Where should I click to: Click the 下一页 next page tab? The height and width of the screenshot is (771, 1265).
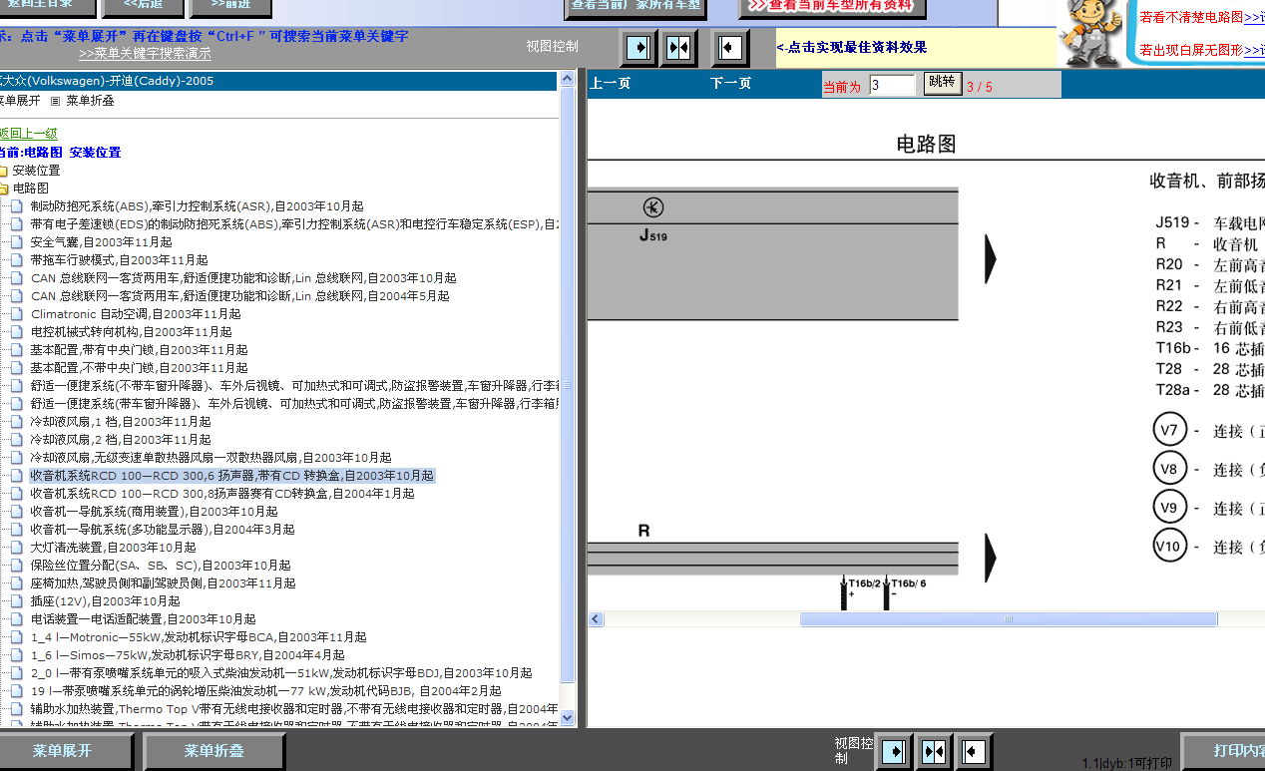click(x=730, y=84)
